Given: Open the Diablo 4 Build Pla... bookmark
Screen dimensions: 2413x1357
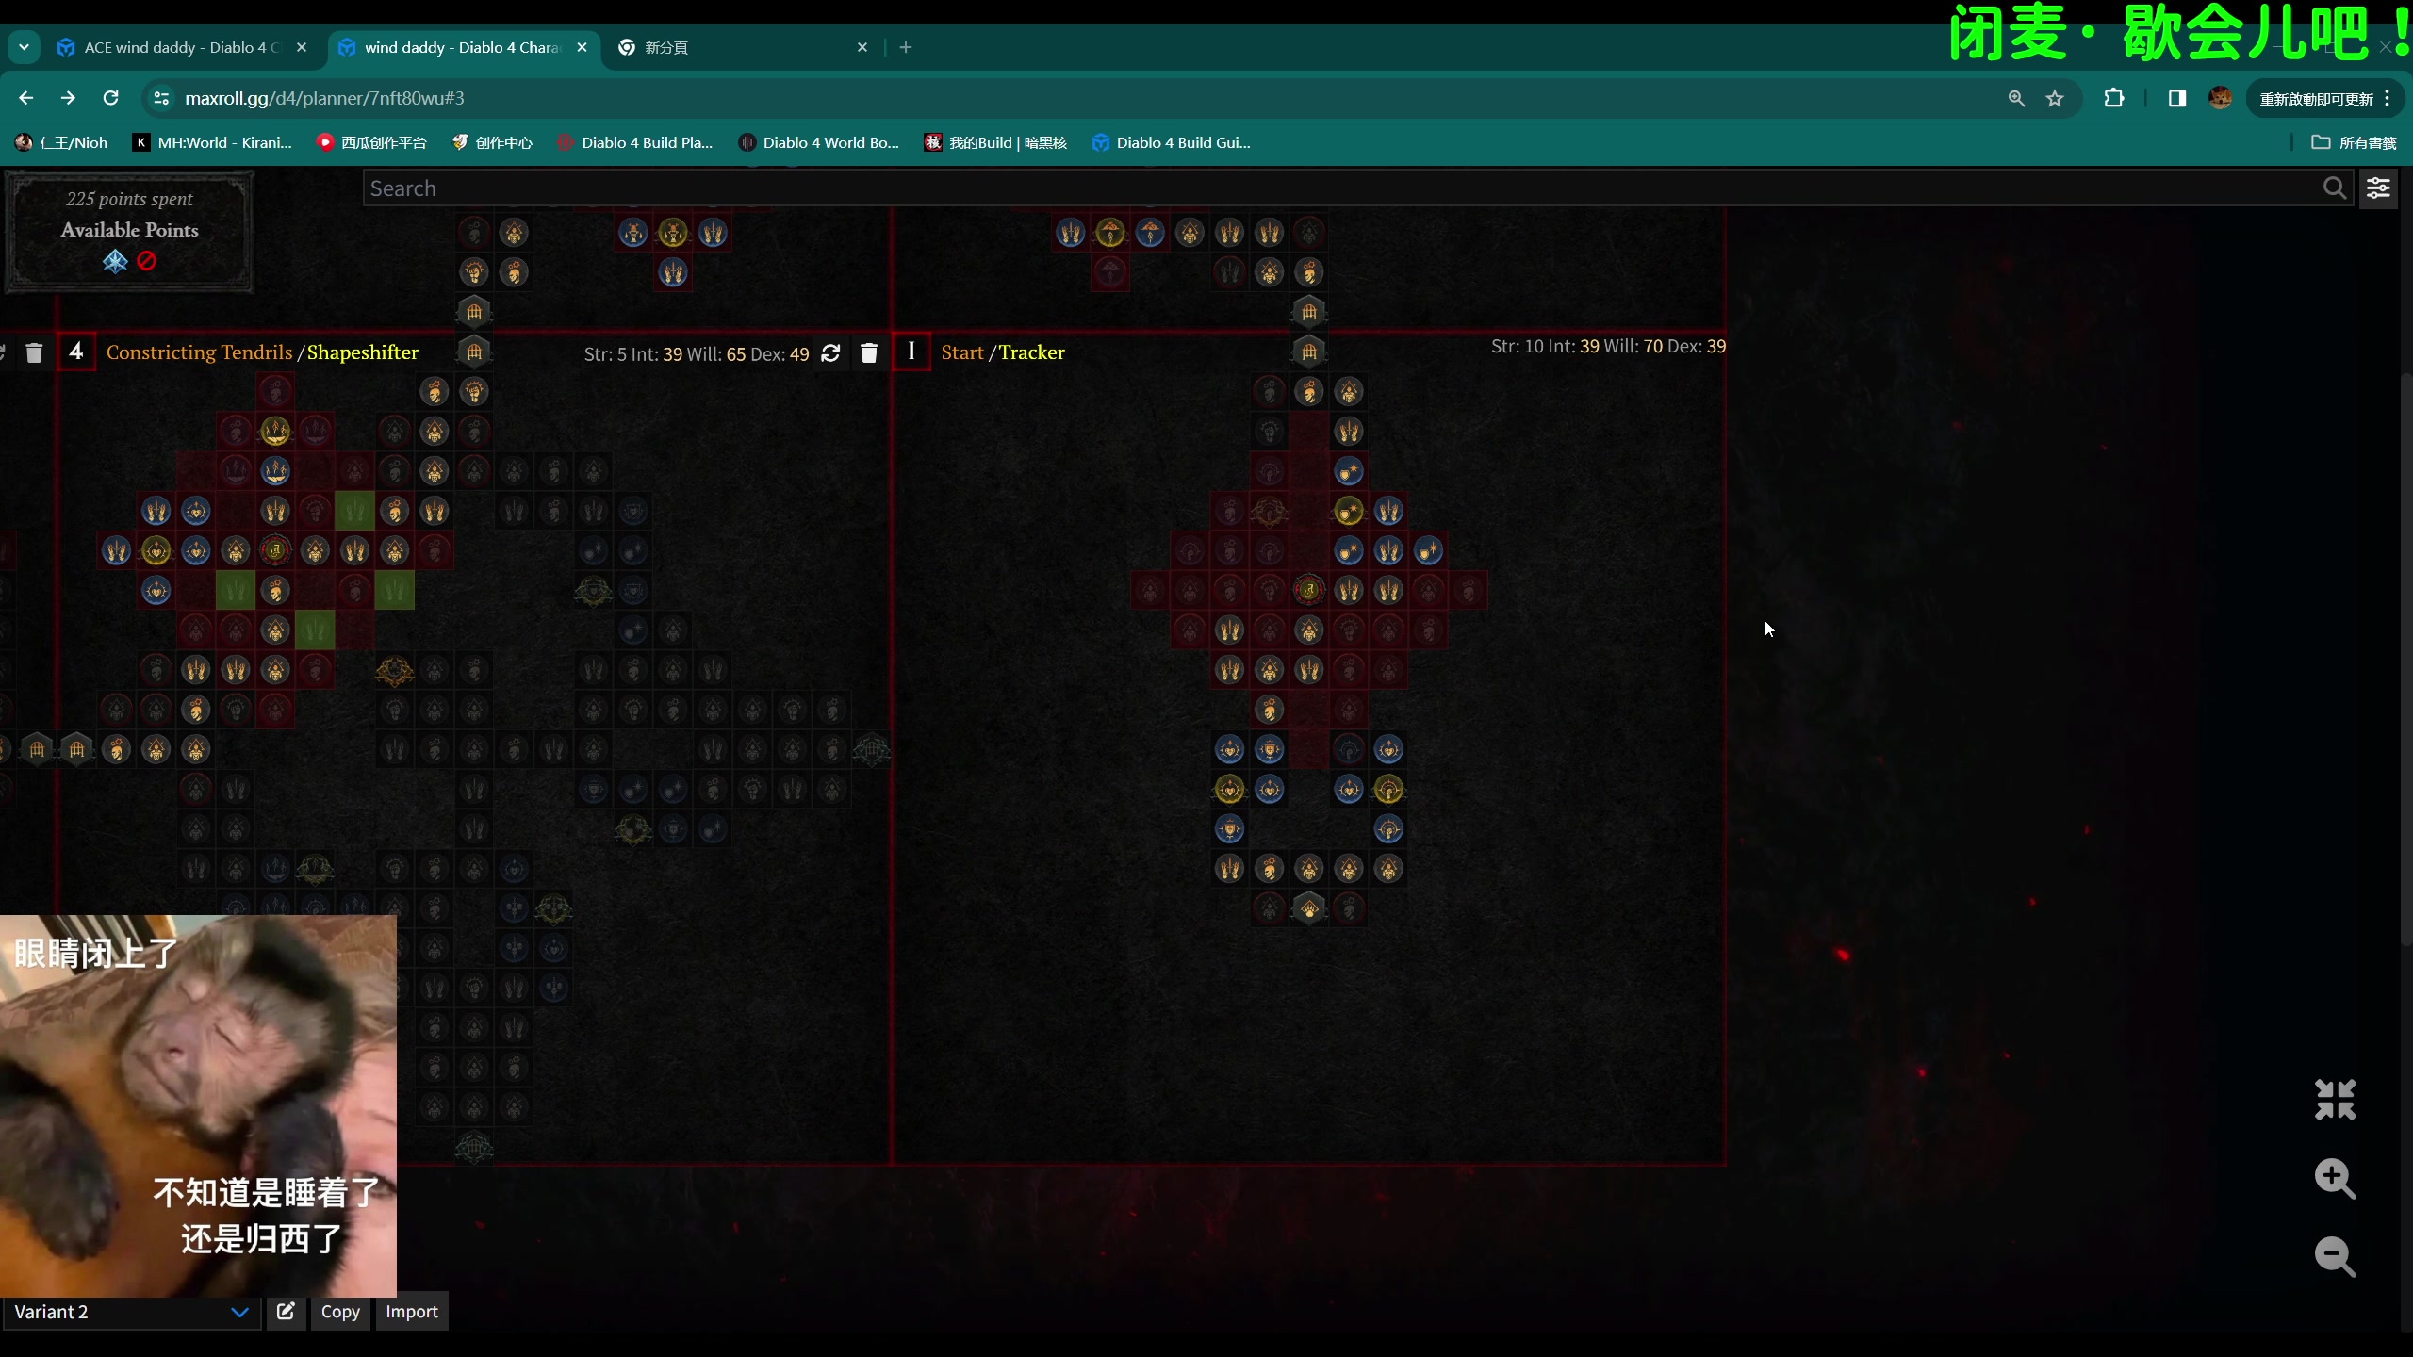Looking at the screenshot, I should (635, 142).
